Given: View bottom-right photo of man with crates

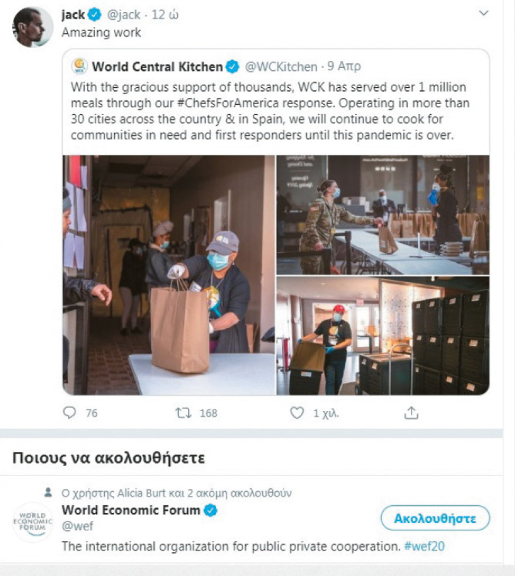Looking at the screenshot, I should click(382, 335).
